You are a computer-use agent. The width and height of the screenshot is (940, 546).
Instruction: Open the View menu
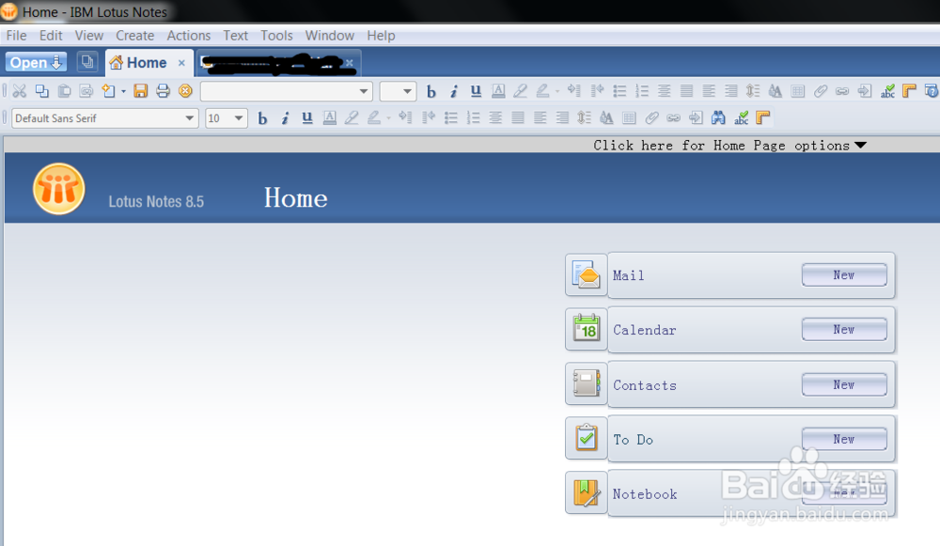point(88,36)
